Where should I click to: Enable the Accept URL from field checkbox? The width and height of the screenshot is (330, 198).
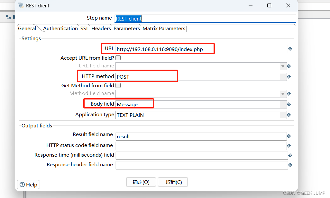click(118, 58)
